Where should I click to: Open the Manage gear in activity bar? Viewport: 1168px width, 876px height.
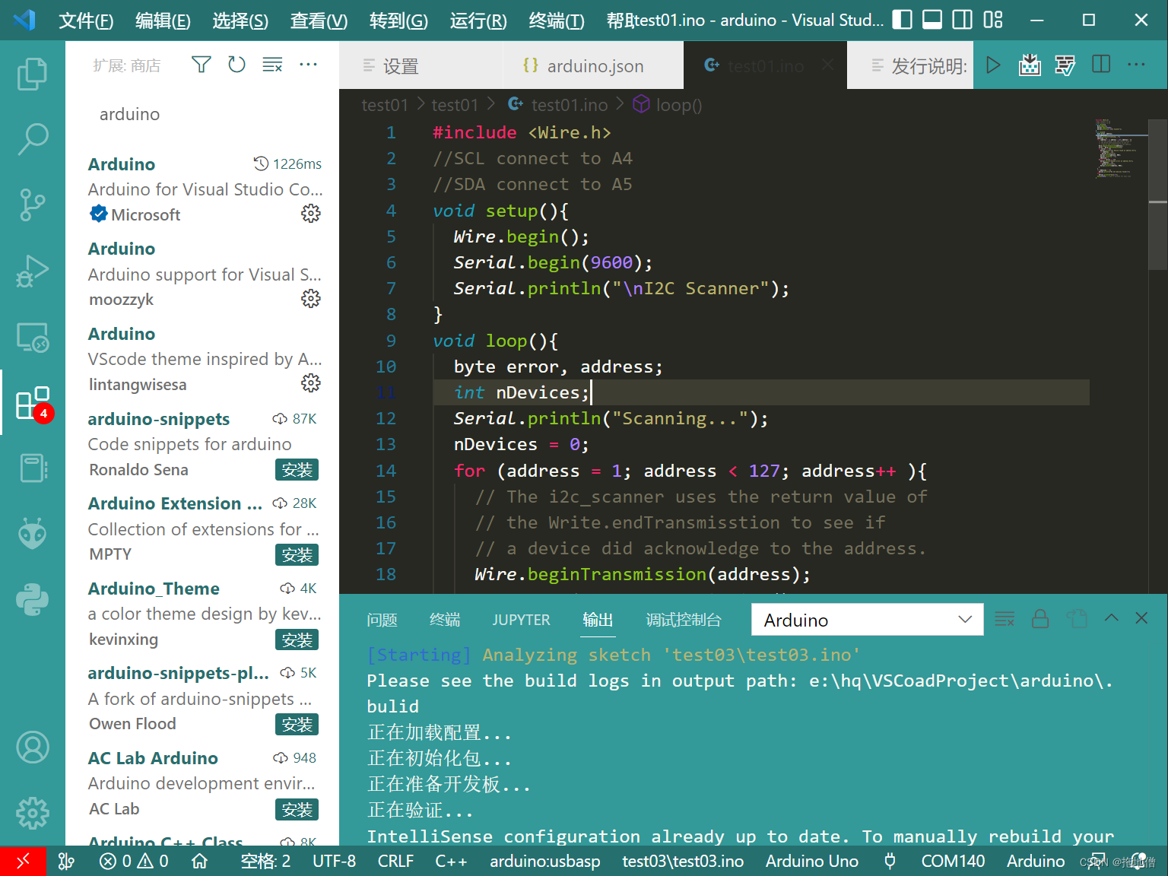[x=32, y=813]
